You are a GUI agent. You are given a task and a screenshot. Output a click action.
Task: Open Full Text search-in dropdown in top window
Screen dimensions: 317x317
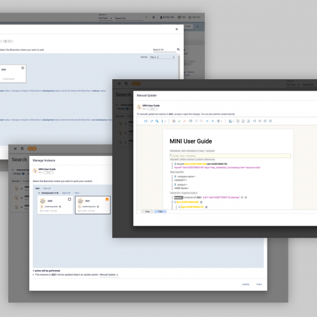[x=105, y=18]
